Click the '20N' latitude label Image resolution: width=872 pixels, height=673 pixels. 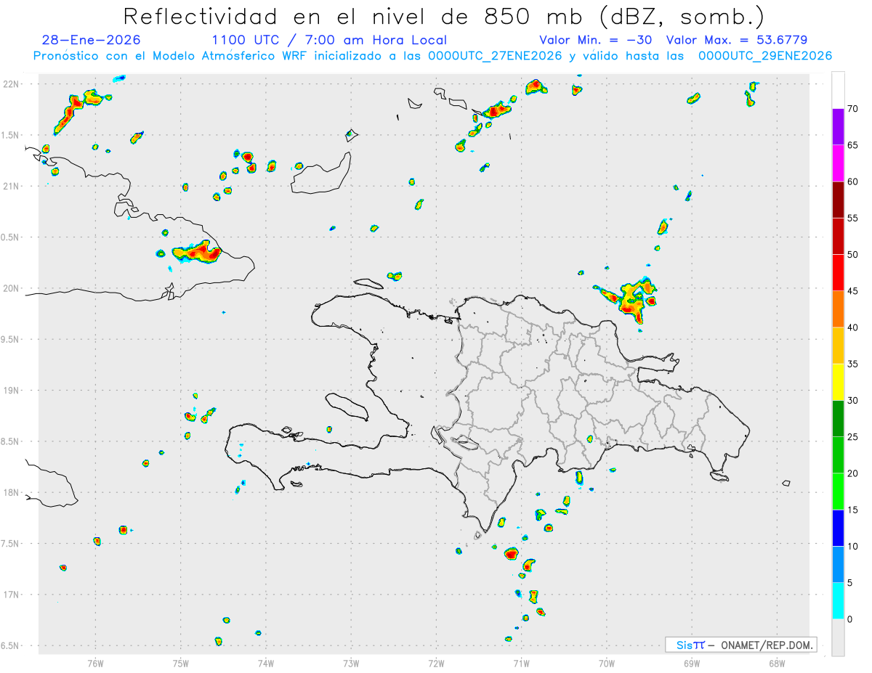[x=12, y=288]
